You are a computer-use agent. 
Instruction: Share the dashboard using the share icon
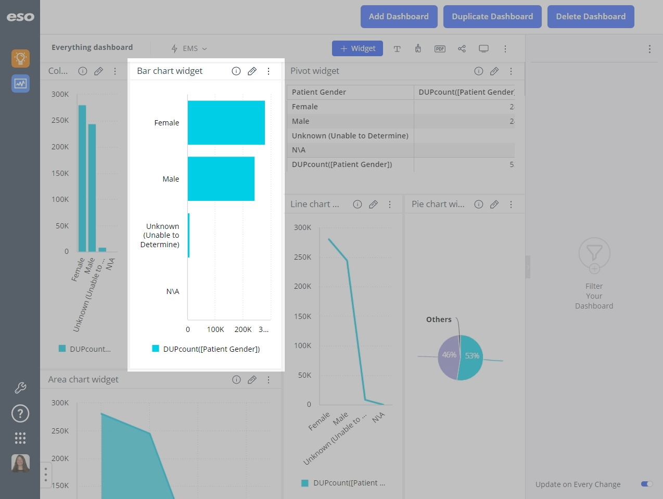tap(462, 49)
